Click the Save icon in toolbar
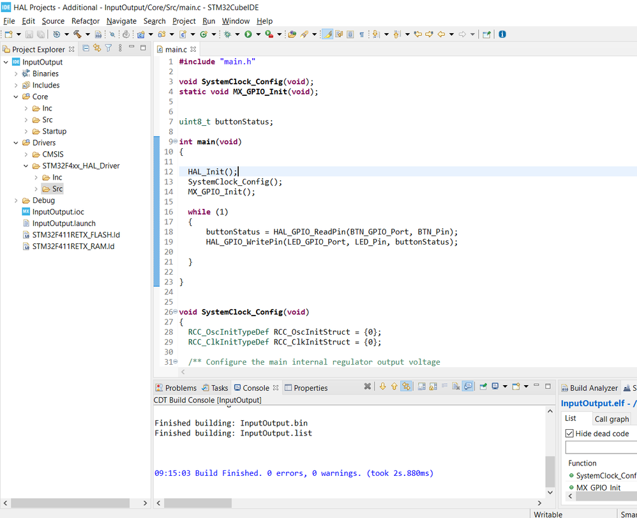Viewport: 637px width, 518px height. click(x=29, y=34)
